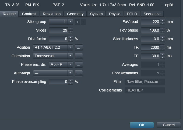Remove slice group with minus button

[x=83, y=22]
